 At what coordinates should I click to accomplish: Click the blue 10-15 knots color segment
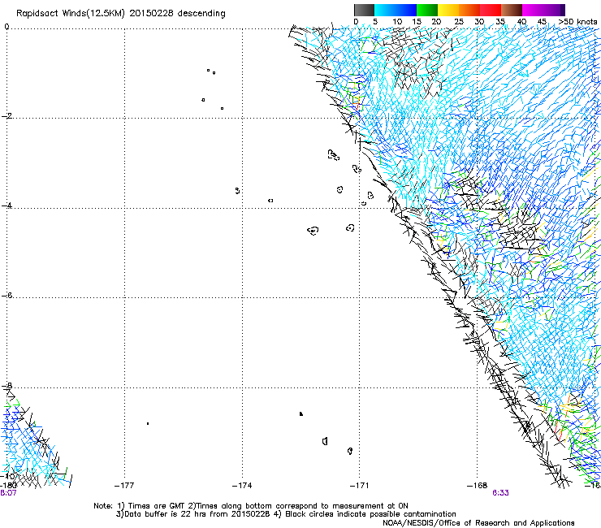pyautogui.click(x=406, y=10)
